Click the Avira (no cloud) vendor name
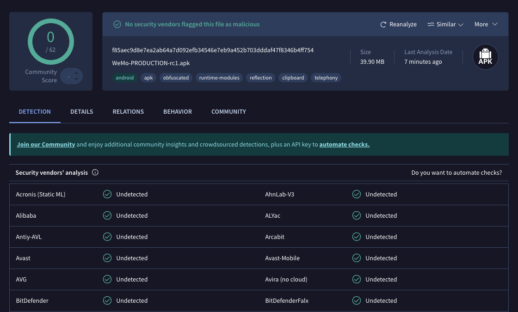The height and width of the screenshot is (312, 518). (286, 279)
